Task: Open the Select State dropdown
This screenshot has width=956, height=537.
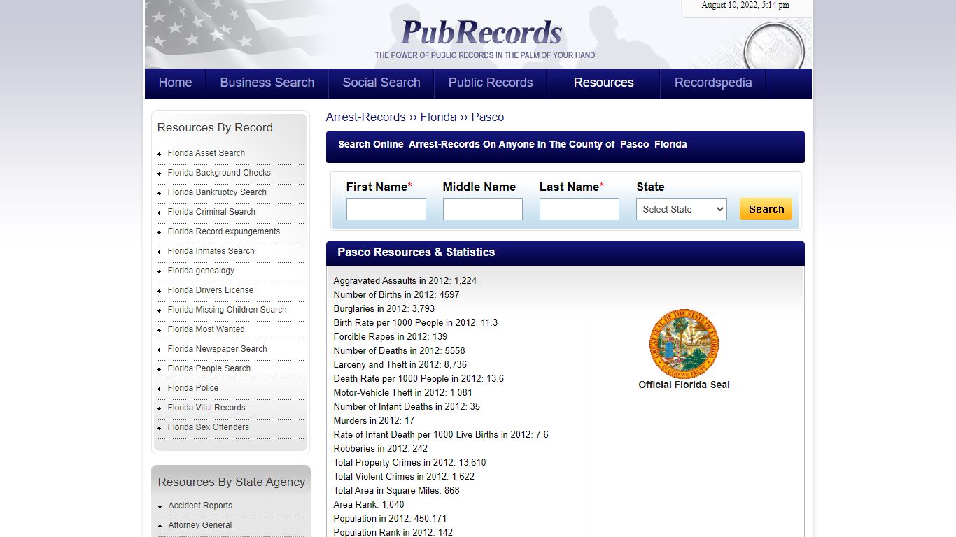Action: [x=682, y=209]
